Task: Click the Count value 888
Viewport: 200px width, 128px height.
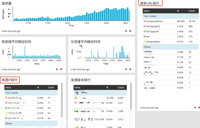Action: (x=190, y=26)
